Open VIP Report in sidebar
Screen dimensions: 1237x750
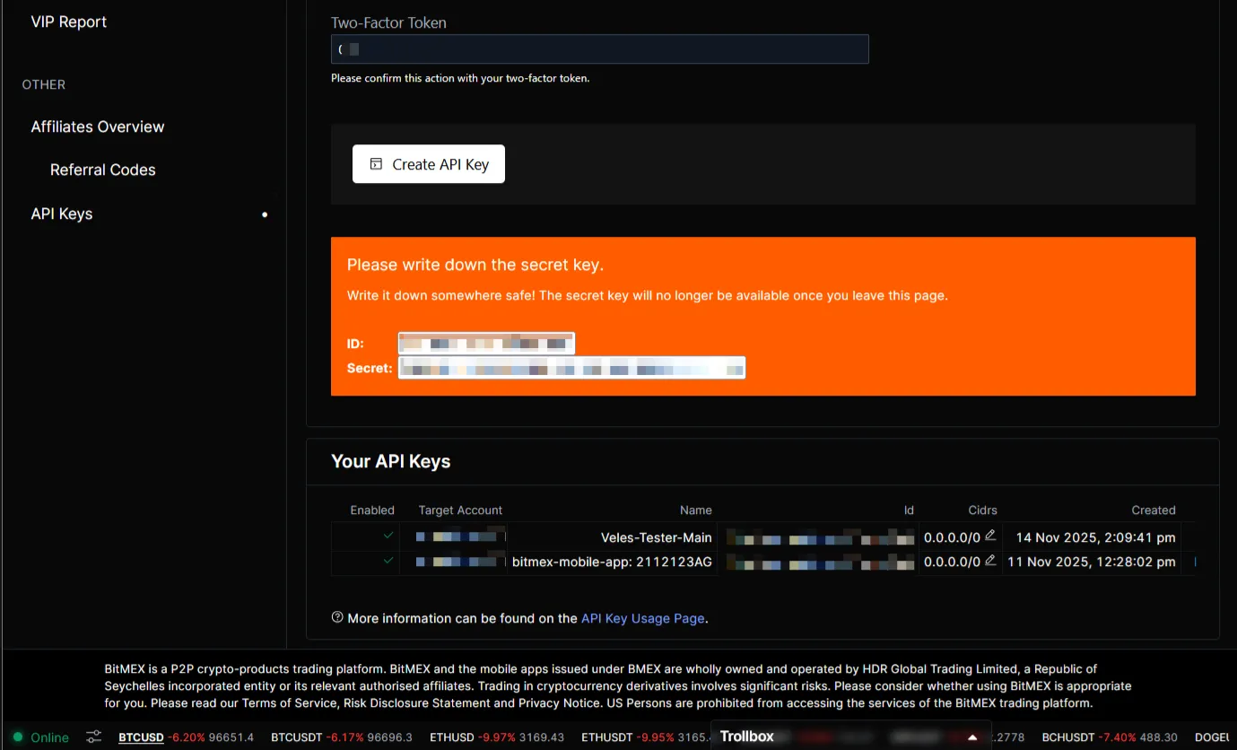click(69, 22)
